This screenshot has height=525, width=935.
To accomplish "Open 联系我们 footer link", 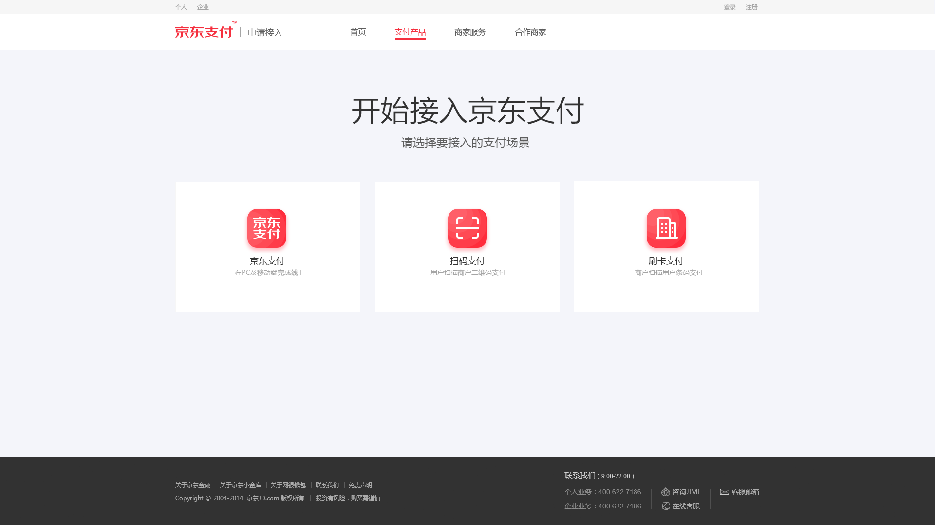I will coord(327,485).
